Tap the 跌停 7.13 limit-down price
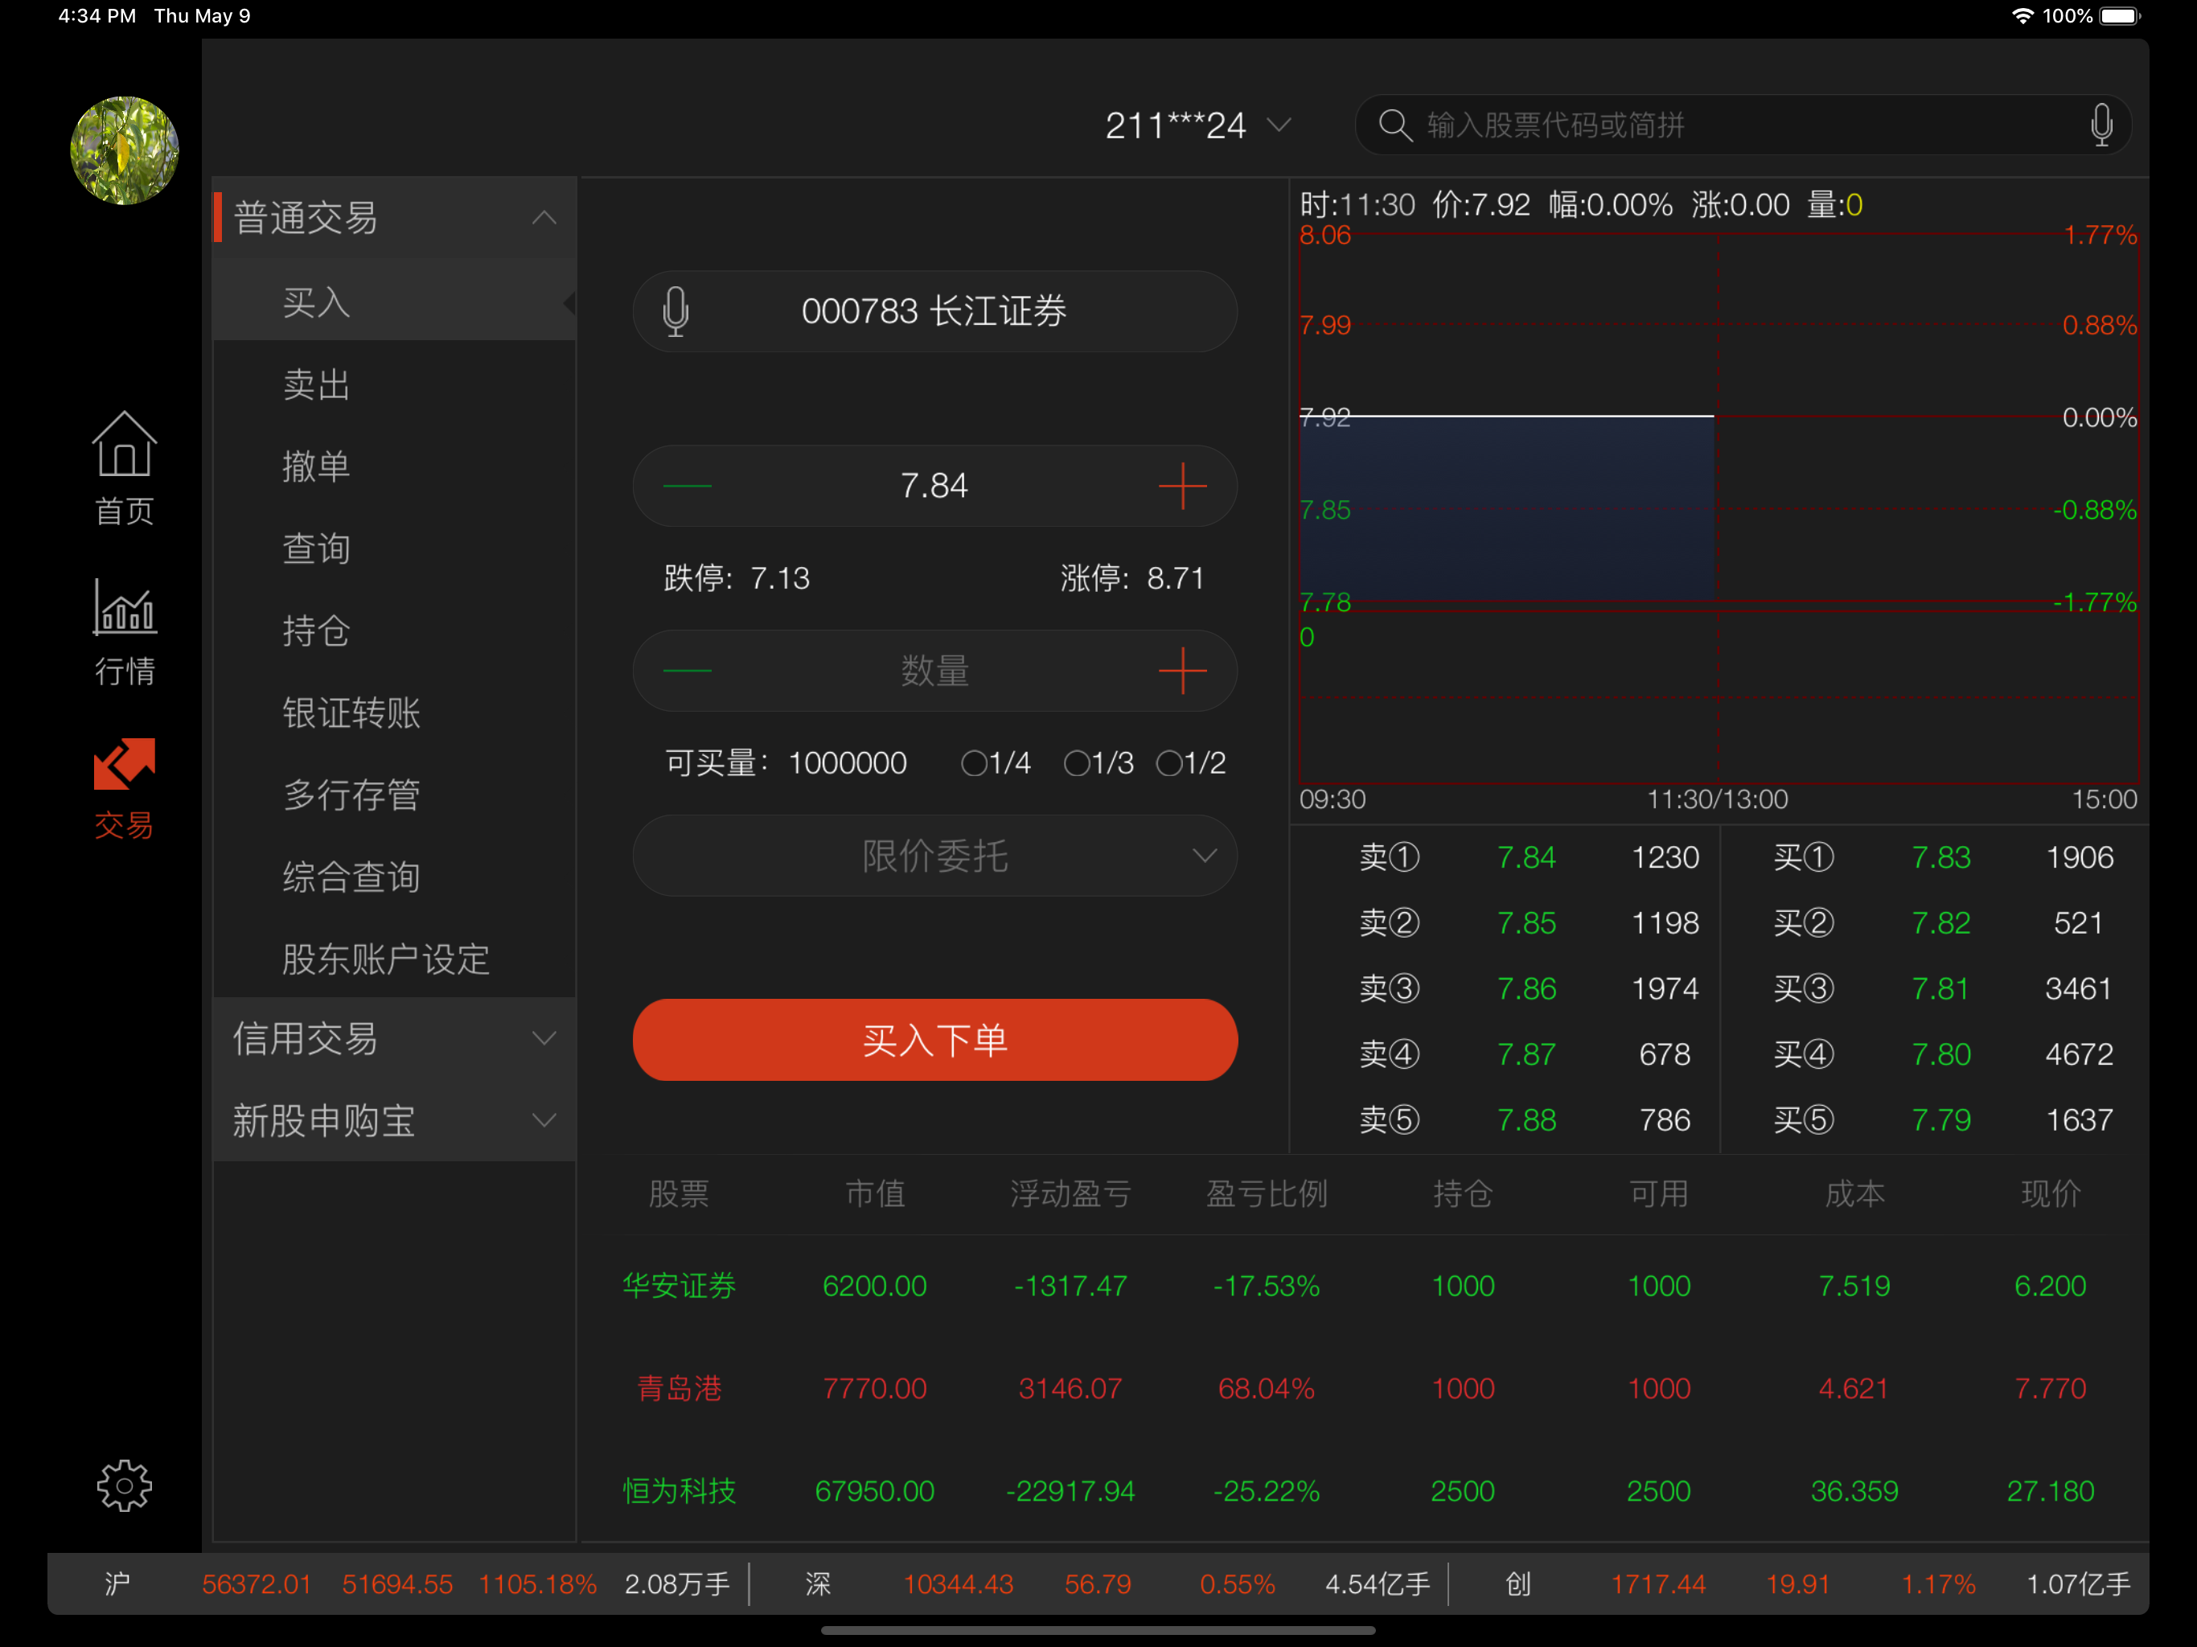The width and height of the screenshot is (2197, 1647). pyautogui.click(x=737, y=578)
